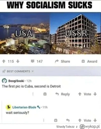Downvote Libertarian-Blade's reply
The width and height of the screenshot is (101, 129).
click(x=95, y=120)
